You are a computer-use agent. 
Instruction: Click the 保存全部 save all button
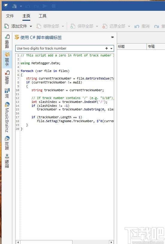click(82, 26)
